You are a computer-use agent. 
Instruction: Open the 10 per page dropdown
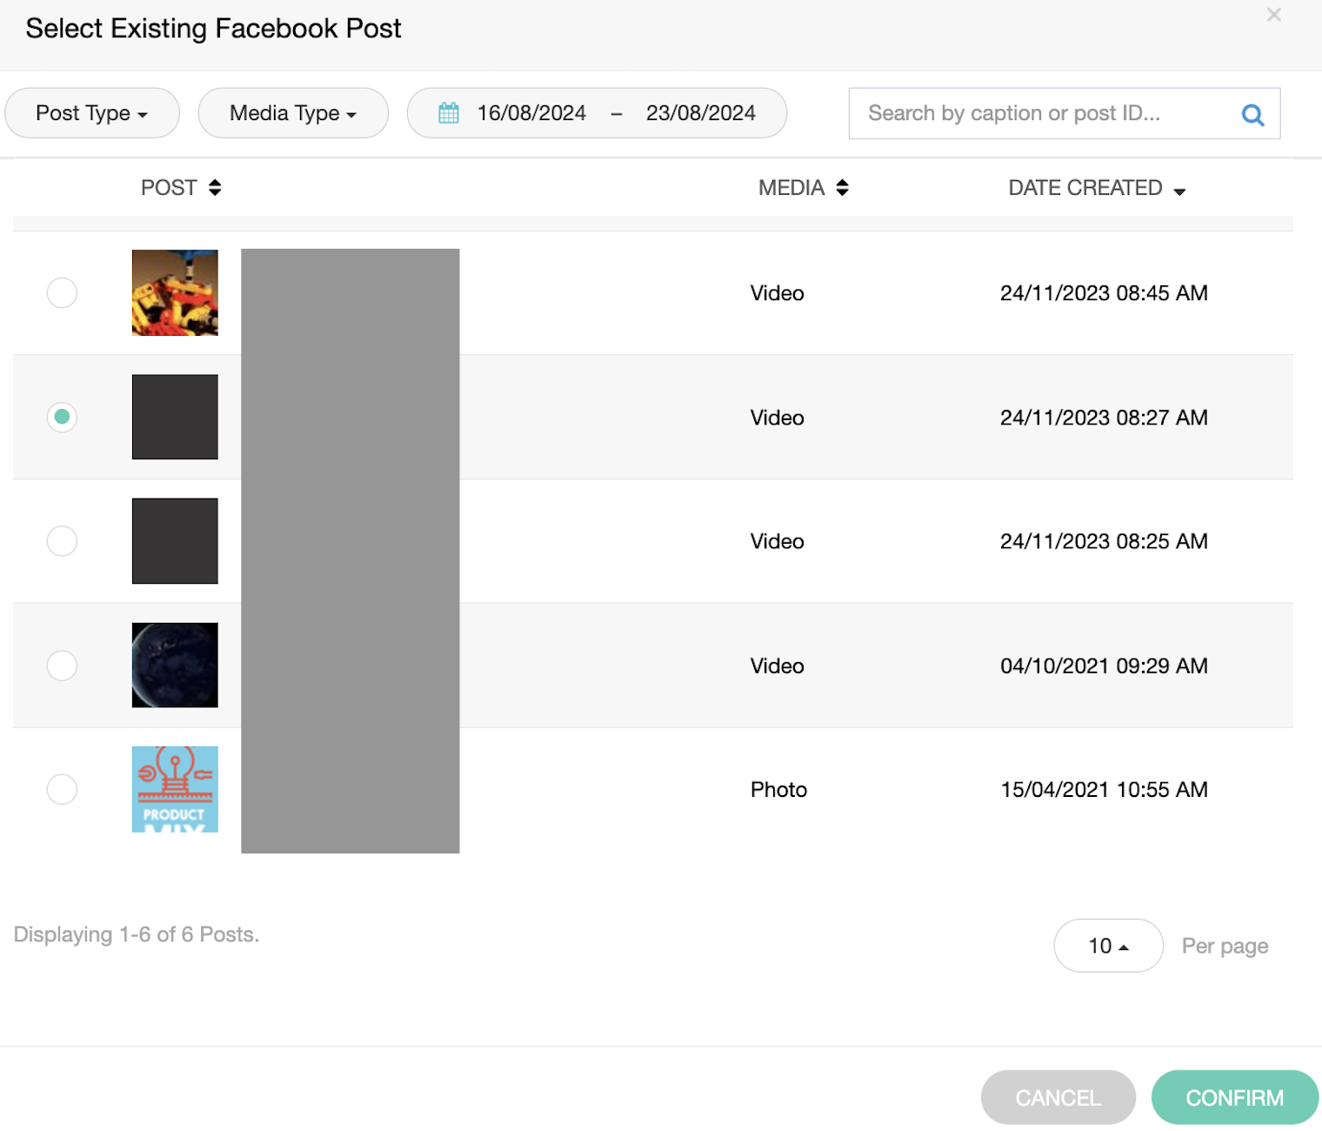(1108, 946)
